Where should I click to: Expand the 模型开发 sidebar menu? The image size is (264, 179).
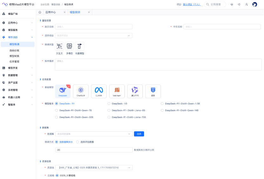[x=32, y=68]
